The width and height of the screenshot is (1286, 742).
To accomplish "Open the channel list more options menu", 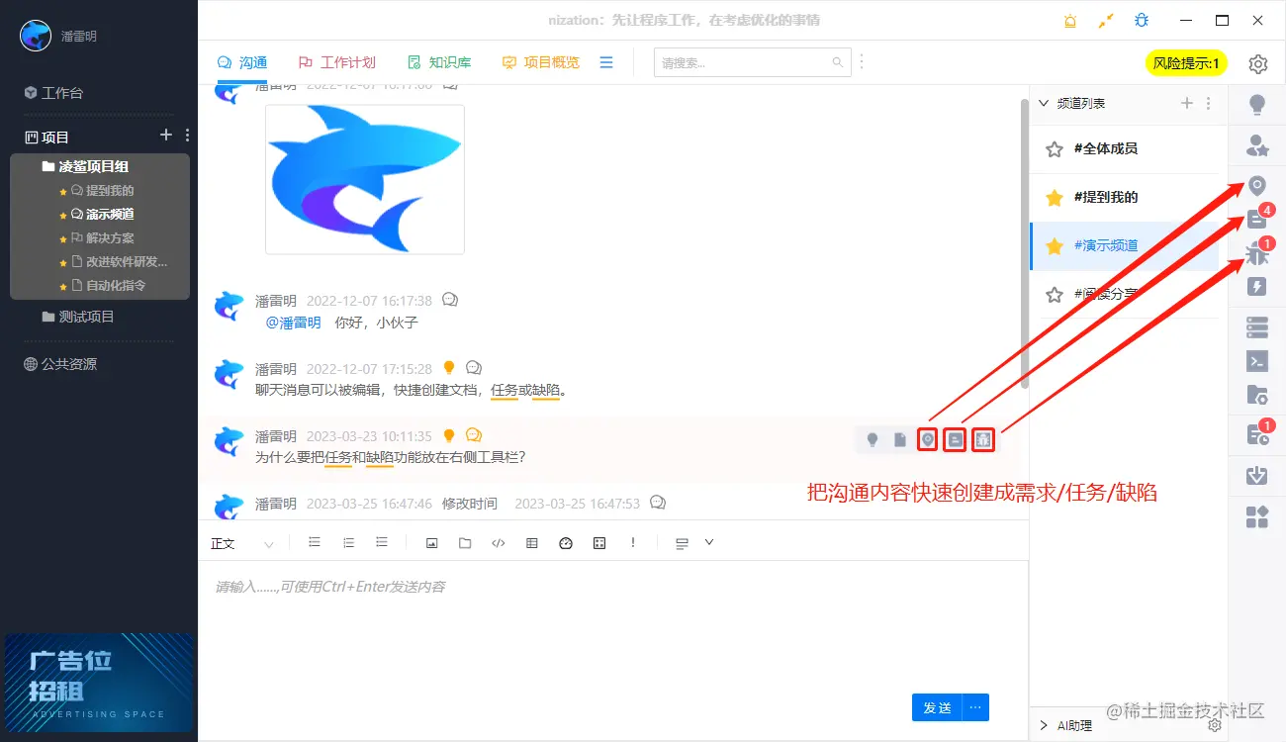I will click(1209, 103).
